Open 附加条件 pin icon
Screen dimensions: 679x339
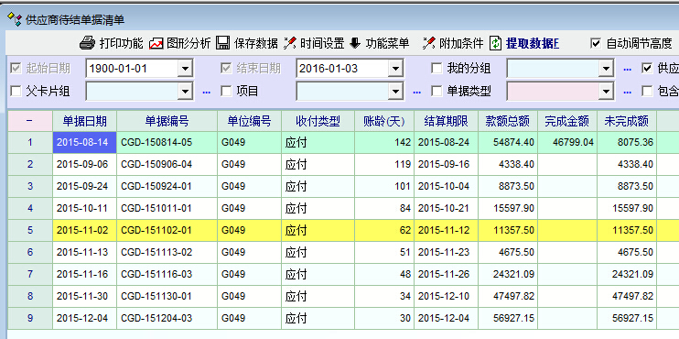(x=428, y=42)
